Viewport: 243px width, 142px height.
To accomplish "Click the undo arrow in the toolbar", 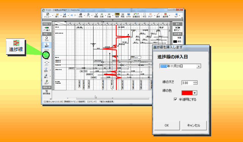I will [72, 15].
